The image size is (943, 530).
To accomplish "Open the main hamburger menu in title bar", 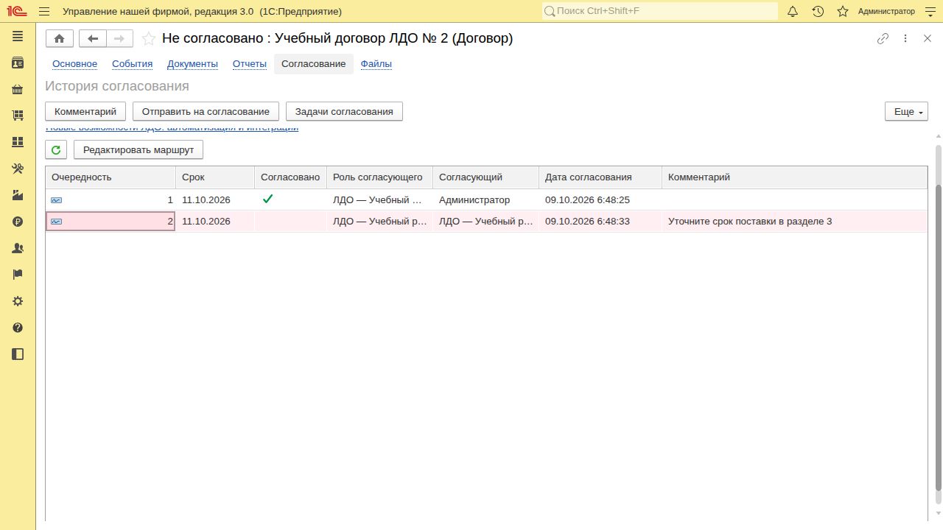I will pyautogui.click(x=44, y=11).
